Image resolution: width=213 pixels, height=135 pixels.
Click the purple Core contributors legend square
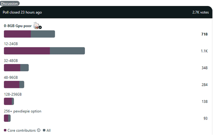point(5,130)
